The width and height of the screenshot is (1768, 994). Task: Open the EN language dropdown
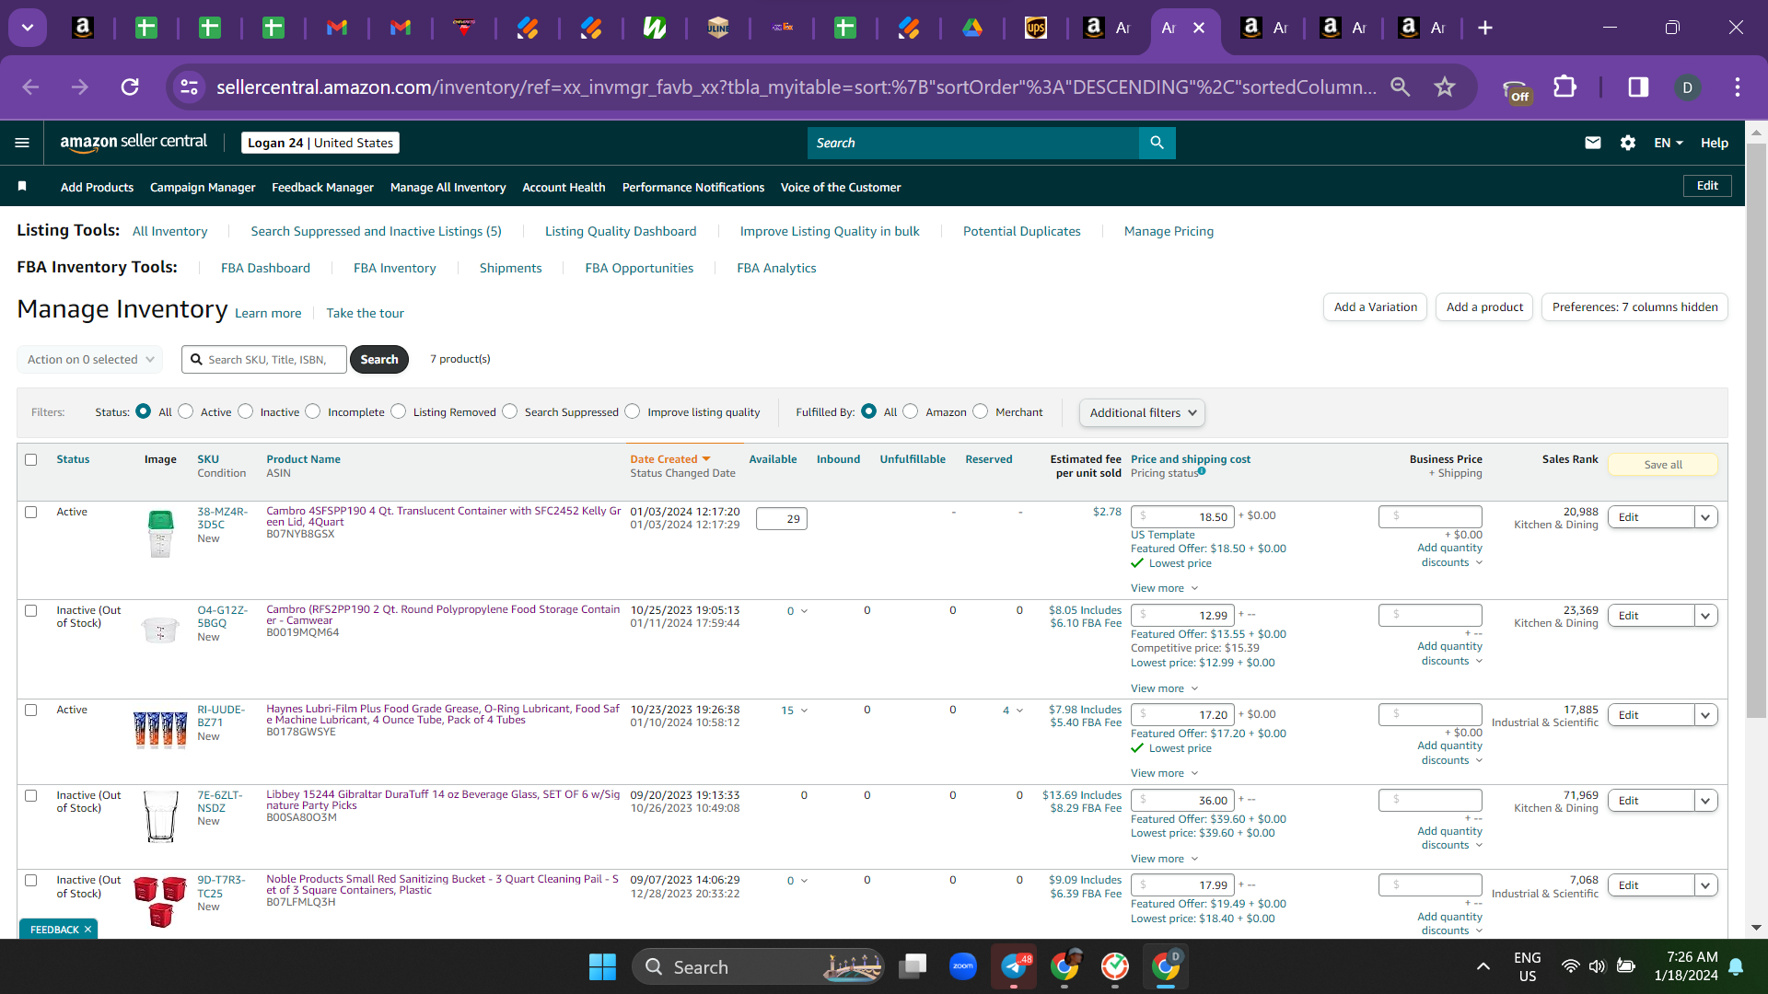(1669, 143)
